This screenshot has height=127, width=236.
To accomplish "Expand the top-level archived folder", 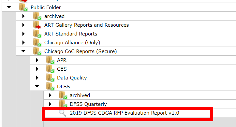I will (x=23, y=16).
